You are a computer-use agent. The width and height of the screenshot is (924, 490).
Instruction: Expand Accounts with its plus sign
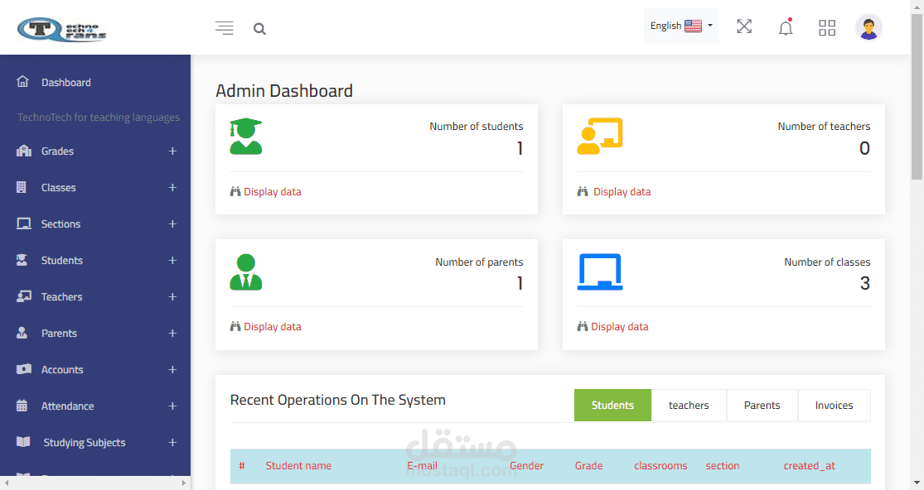(x=172, y=370)
